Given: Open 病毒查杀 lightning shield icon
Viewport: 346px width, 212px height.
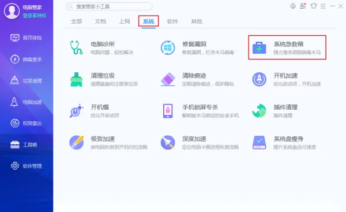Looking at the screenshot, I should click(15, 59).
